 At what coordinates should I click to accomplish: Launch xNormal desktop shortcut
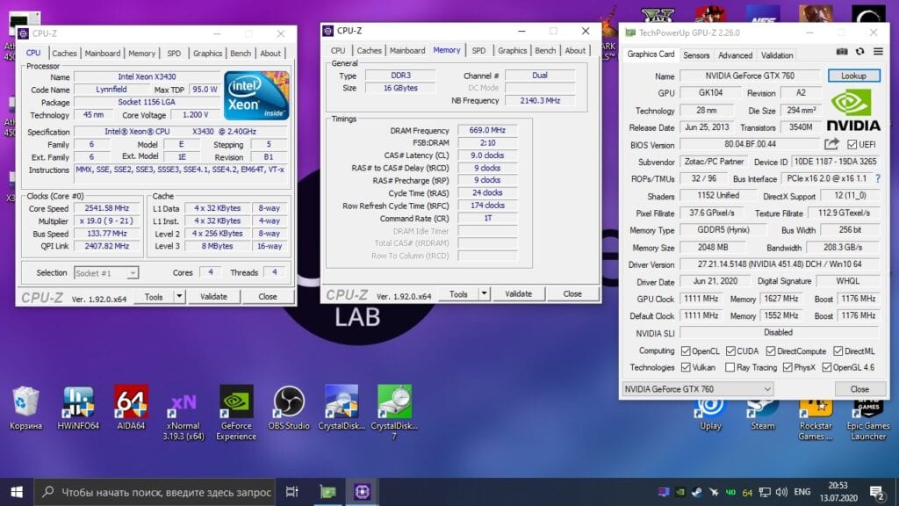tap(183, 415)
